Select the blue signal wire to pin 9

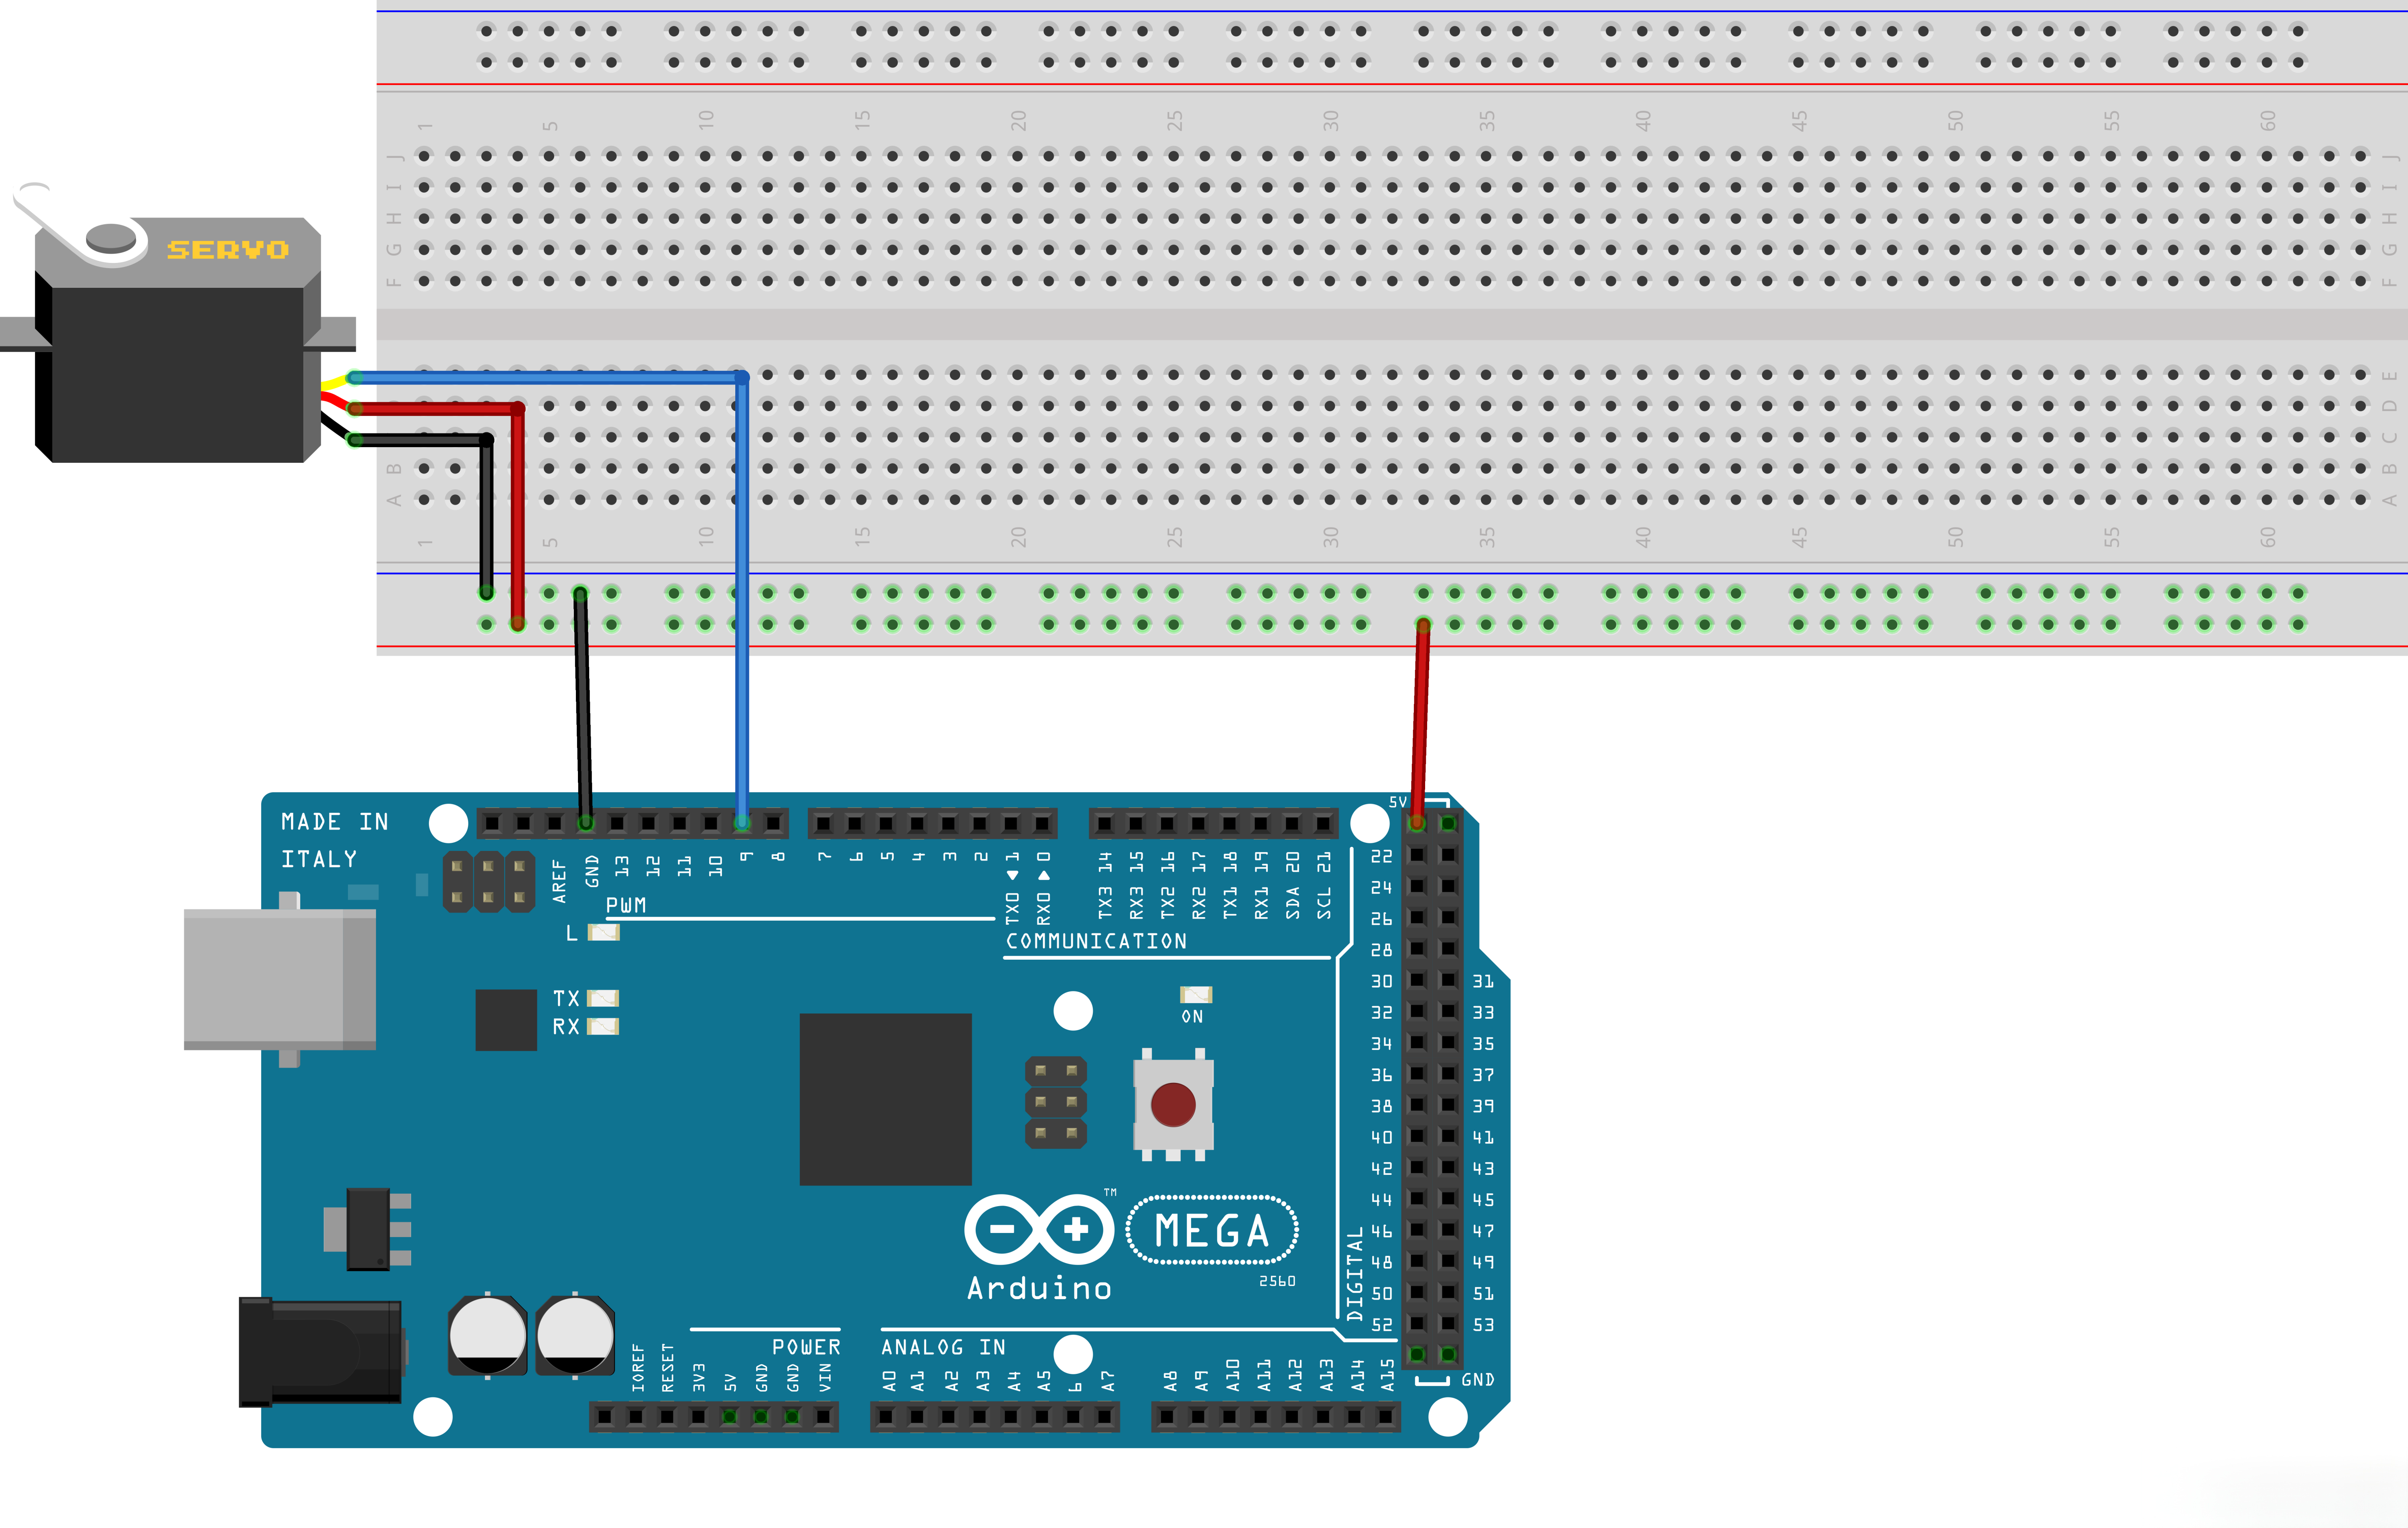tap(742, 600)
